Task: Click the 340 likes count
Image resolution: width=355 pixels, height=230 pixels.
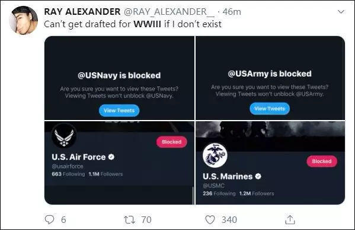Action: coord(229,219)
